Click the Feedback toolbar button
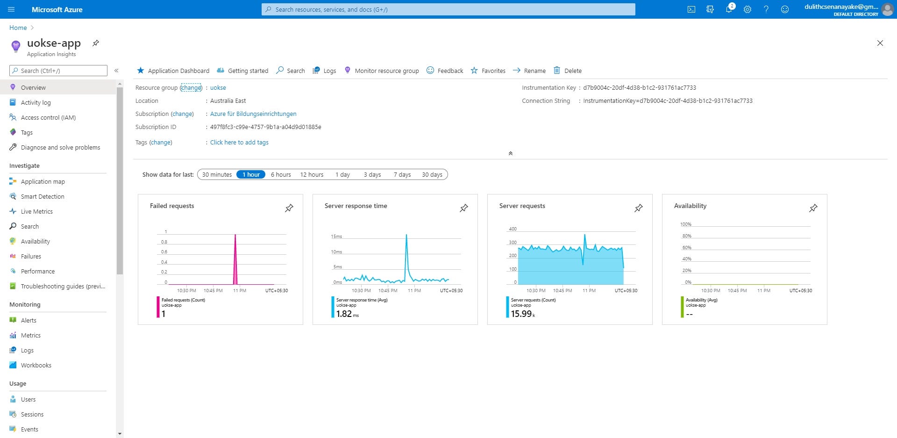The width and height of the screenshot is (897, 438). 445,71
